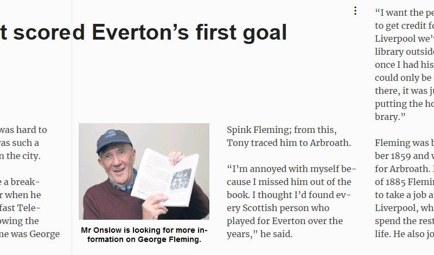Screen dimensions: 434x255
Task: Click the line 'played for Everton over the'
Action: (x=285, y=221)
